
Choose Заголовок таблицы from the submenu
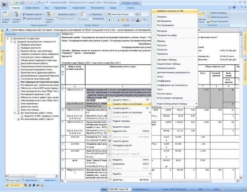(x=175, y=60)
